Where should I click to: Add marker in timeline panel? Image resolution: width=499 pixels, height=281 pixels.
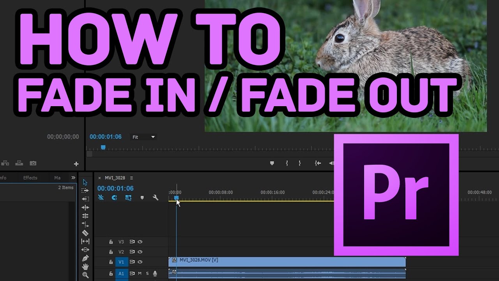(x=142, y=198)
